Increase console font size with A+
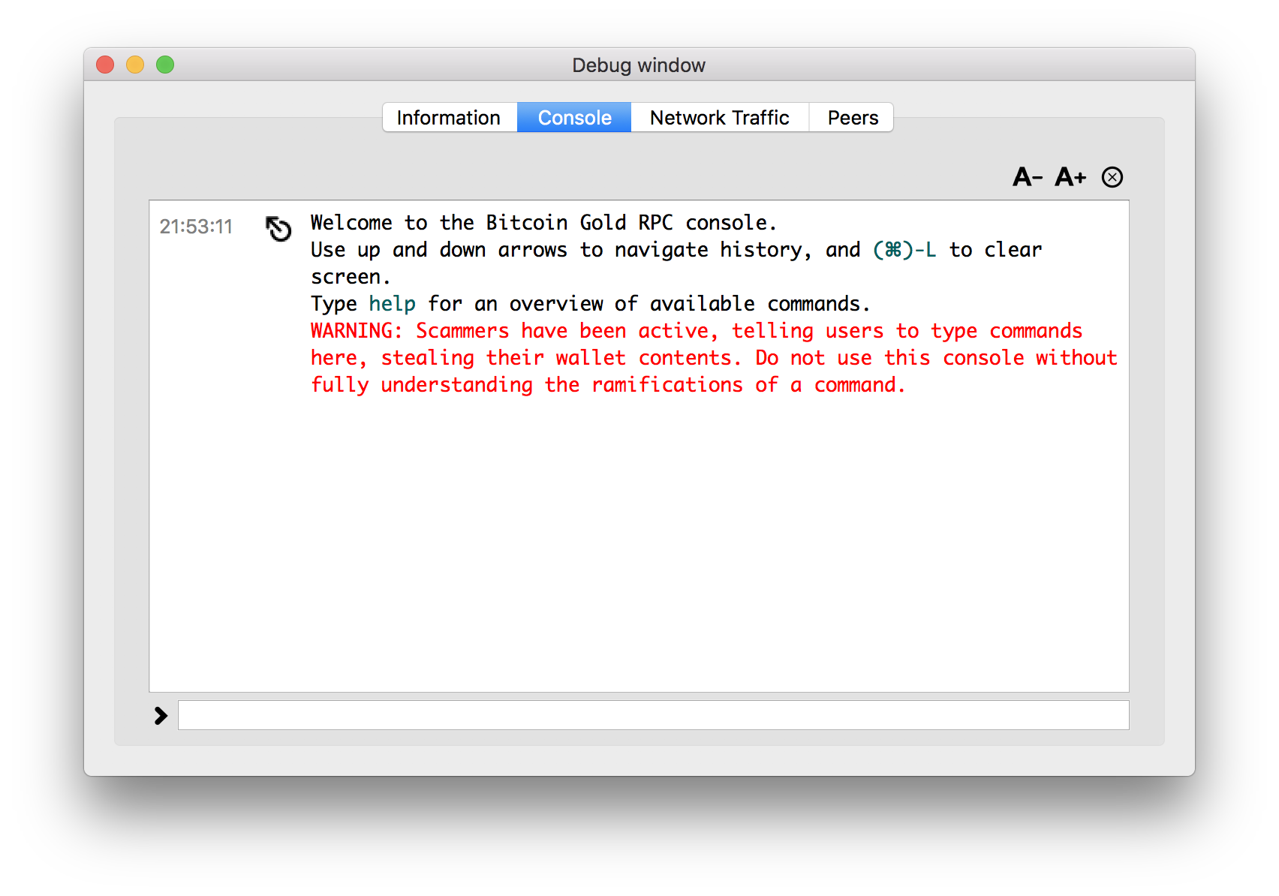Screen dimensions: 1279x896 [1070, 177]
